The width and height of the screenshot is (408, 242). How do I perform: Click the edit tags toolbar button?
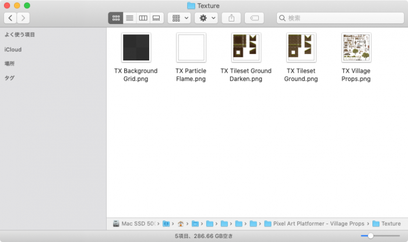click(254, 18)
